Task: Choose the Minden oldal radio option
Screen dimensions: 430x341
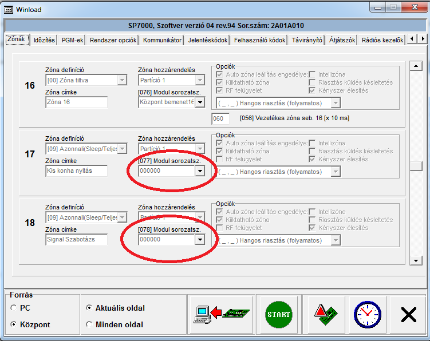Action: click(89, 324)
